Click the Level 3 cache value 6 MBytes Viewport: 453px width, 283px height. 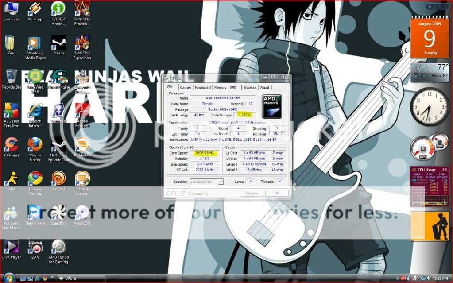coord(254,170)
